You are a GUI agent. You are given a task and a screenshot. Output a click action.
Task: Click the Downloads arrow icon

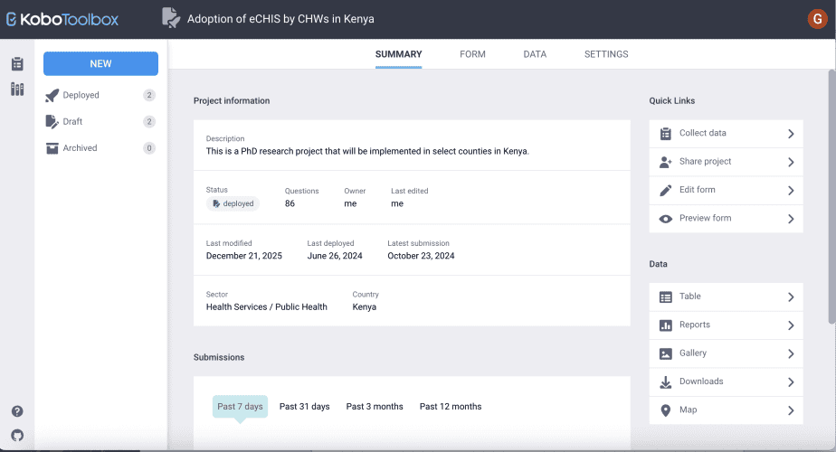pos(666,382)
